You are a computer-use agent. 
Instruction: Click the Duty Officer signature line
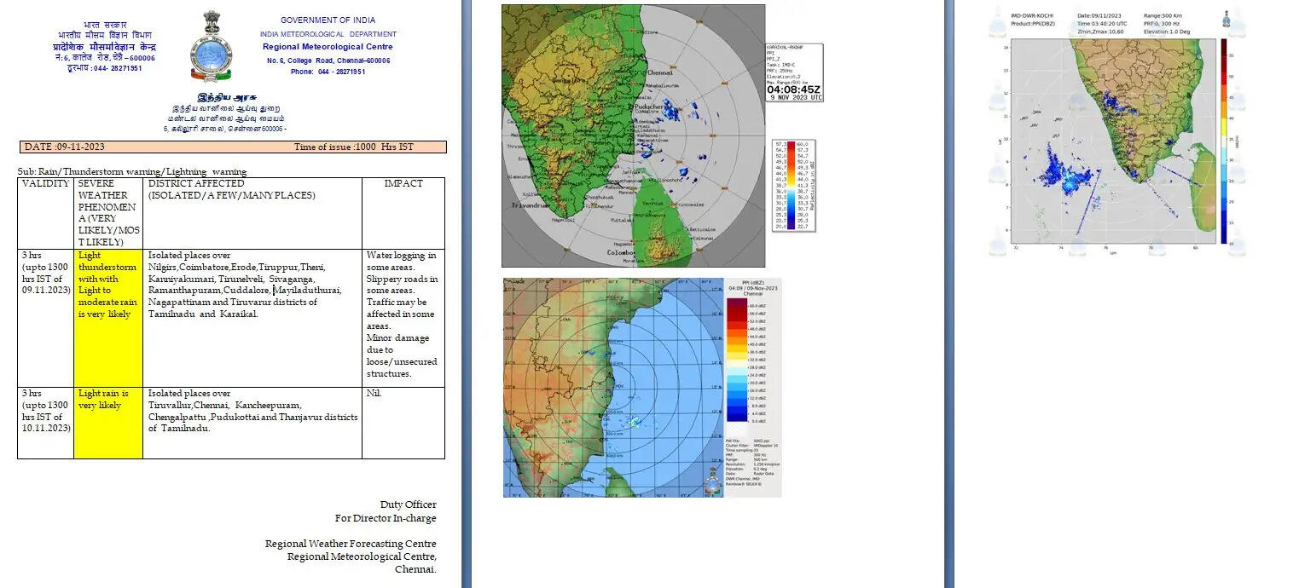pyautogui.click(x=408, y=504)
